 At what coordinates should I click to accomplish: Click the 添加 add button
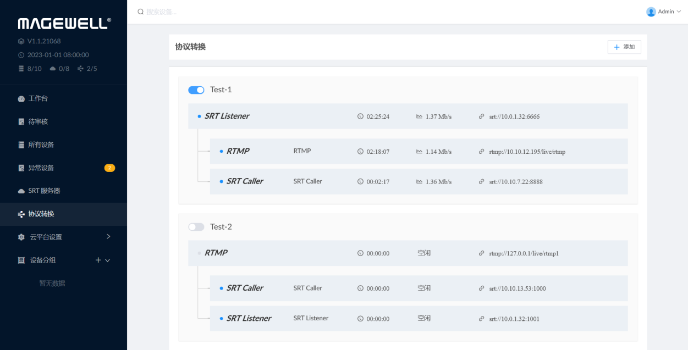pos(624,47)
